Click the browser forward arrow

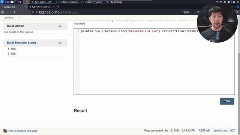pyautogui.click(x=7, y=12)
